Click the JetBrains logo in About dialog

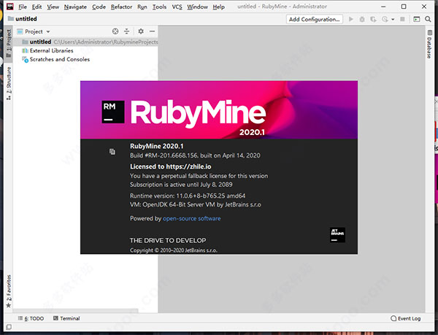pyautogui.click(x=337, y=235)
